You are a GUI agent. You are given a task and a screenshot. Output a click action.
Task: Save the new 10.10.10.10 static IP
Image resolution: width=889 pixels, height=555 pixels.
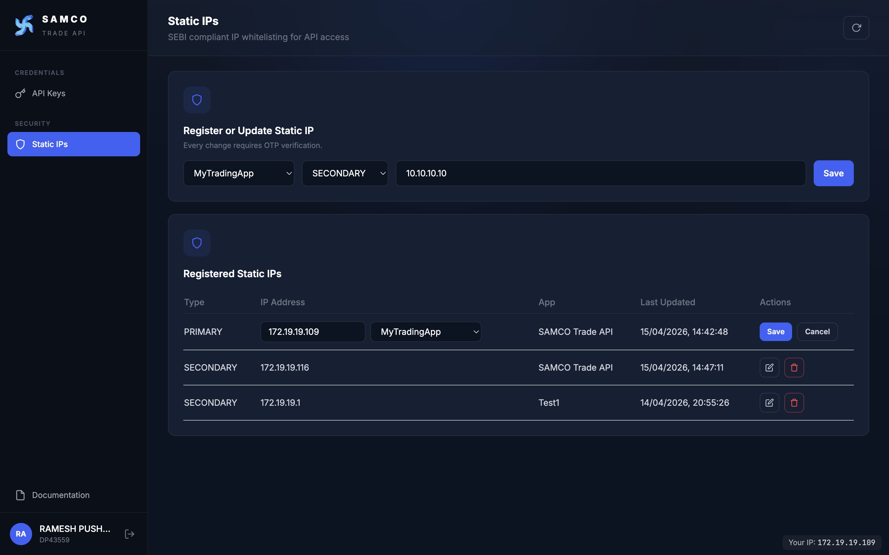click(833, 173)
